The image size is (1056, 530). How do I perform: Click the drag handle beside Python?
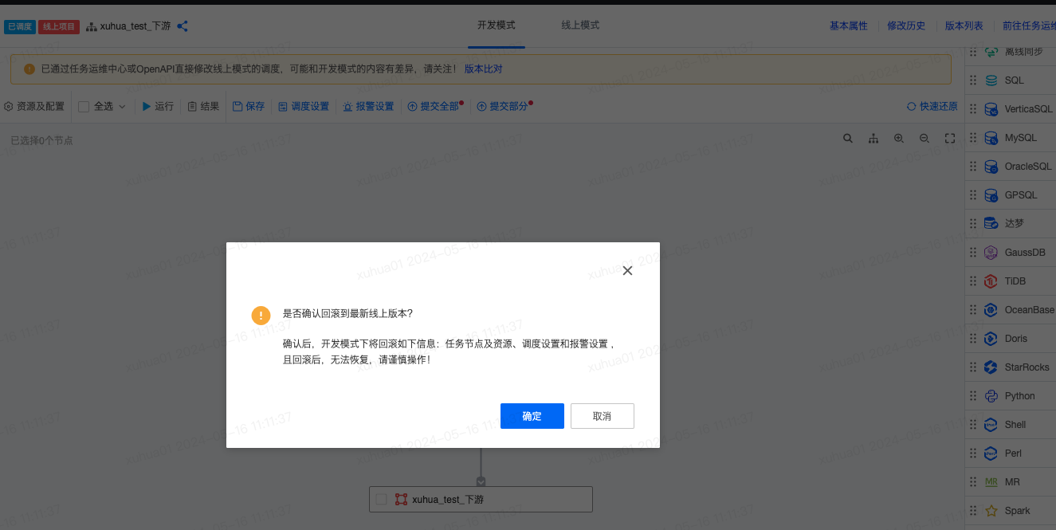click(x=972, y=396)
